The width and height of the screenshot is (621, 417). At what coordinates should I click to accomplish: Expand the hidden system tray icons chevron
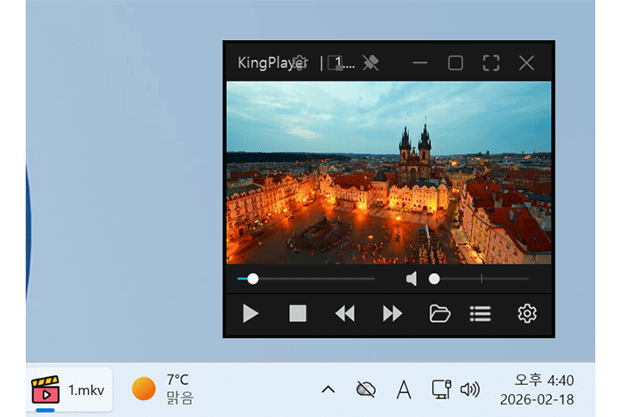click(328, 389)
